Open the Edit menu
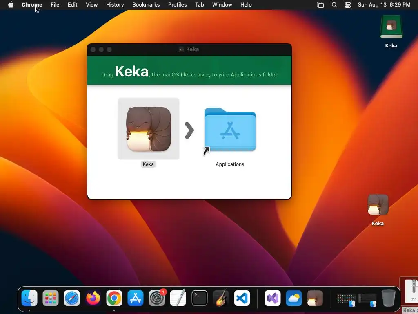 click(72, 4)
